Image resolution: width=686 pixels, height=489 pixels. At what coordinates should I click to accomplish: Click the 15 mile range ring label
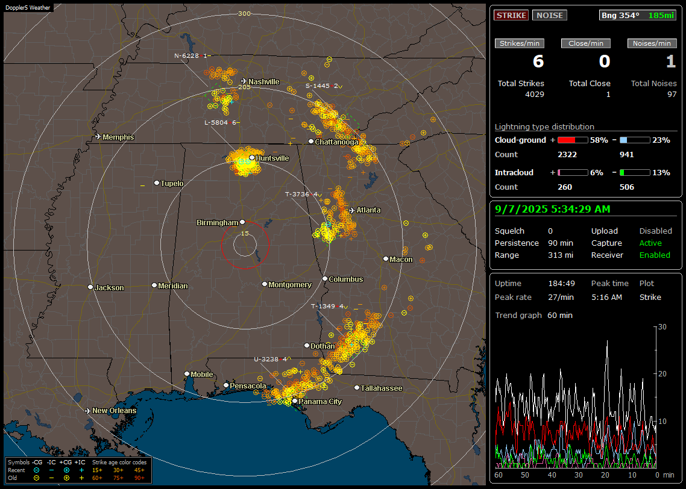pos(245,233)
